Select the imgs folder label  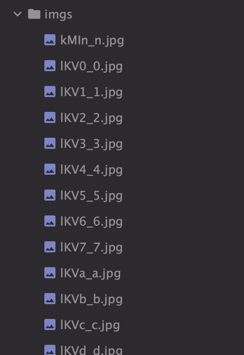(58, 14)
